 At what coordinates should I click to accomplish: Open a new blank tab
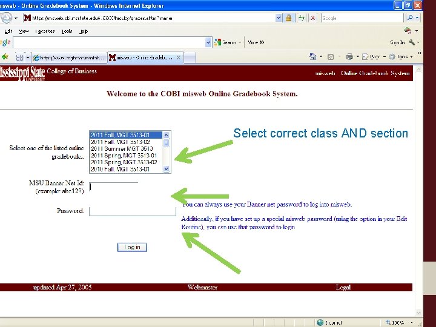(x=190, y=58)
